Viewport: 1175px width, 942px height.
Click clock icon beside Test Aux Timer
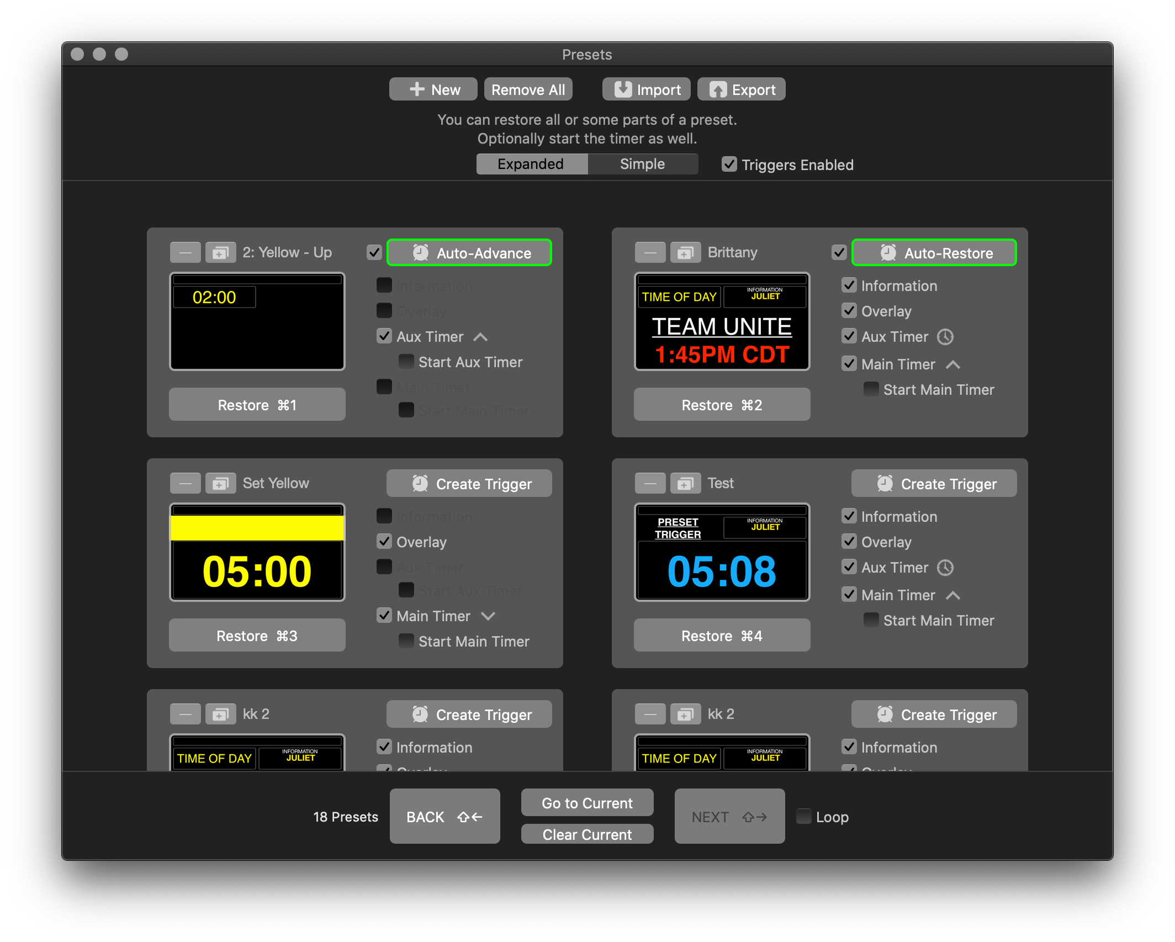point(945,568)
